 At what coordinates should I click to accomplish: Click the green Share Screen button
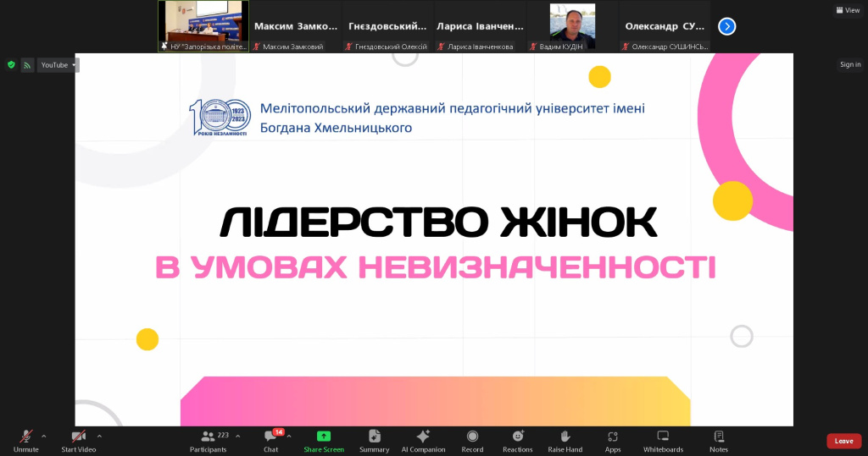(324, 441)
